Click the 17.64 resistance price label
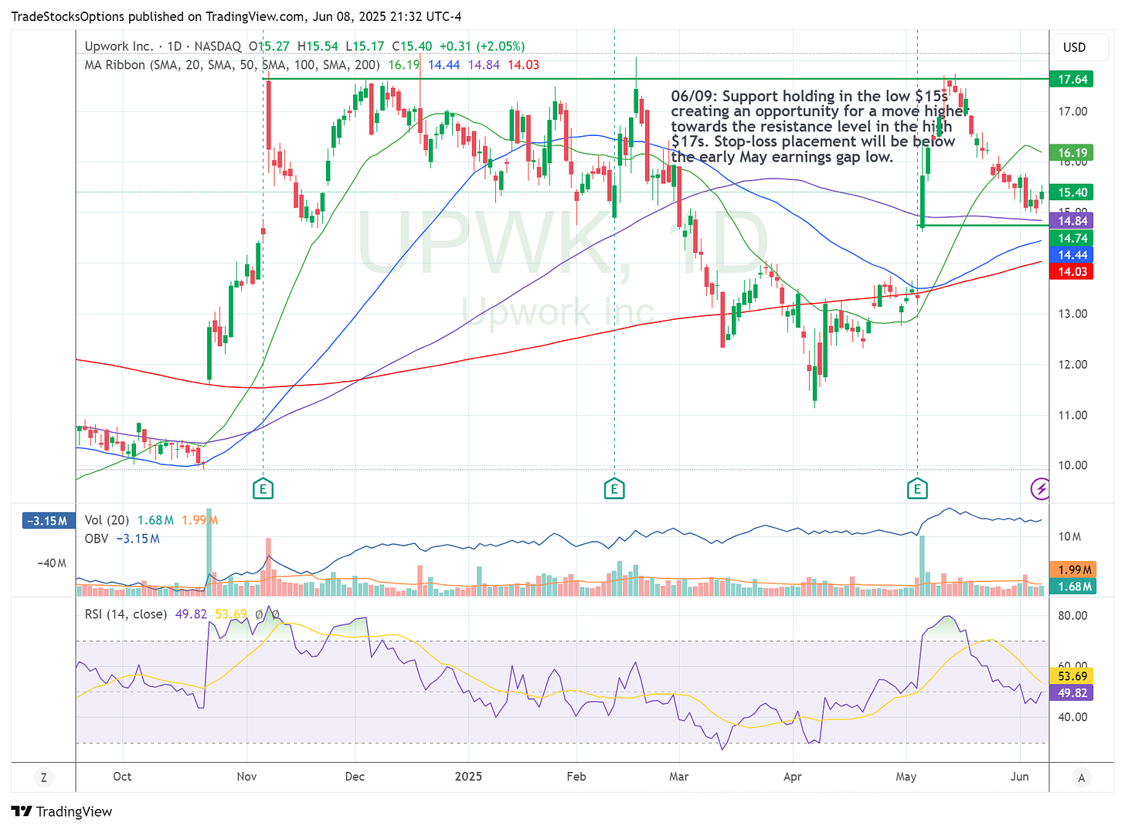1125x830 pixels. coord(1072,79)
